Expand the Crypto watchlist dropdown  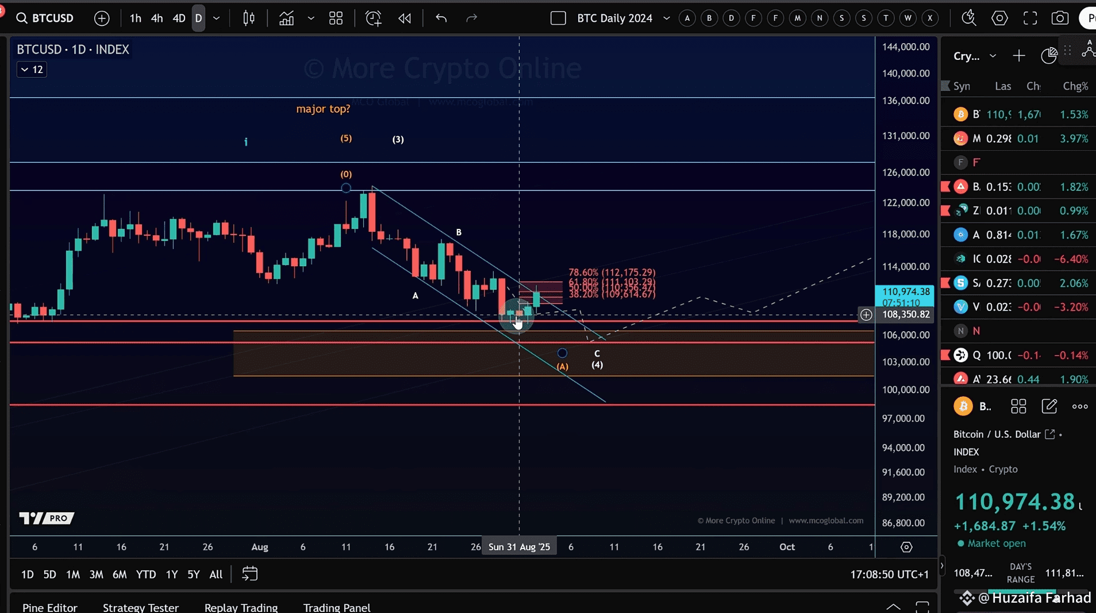click(993, 56)
